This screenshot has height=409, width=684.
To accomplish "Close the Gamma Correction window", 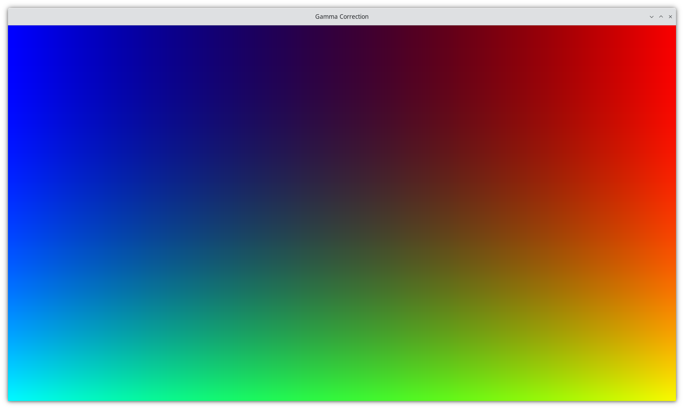I will tap(670, 17).
